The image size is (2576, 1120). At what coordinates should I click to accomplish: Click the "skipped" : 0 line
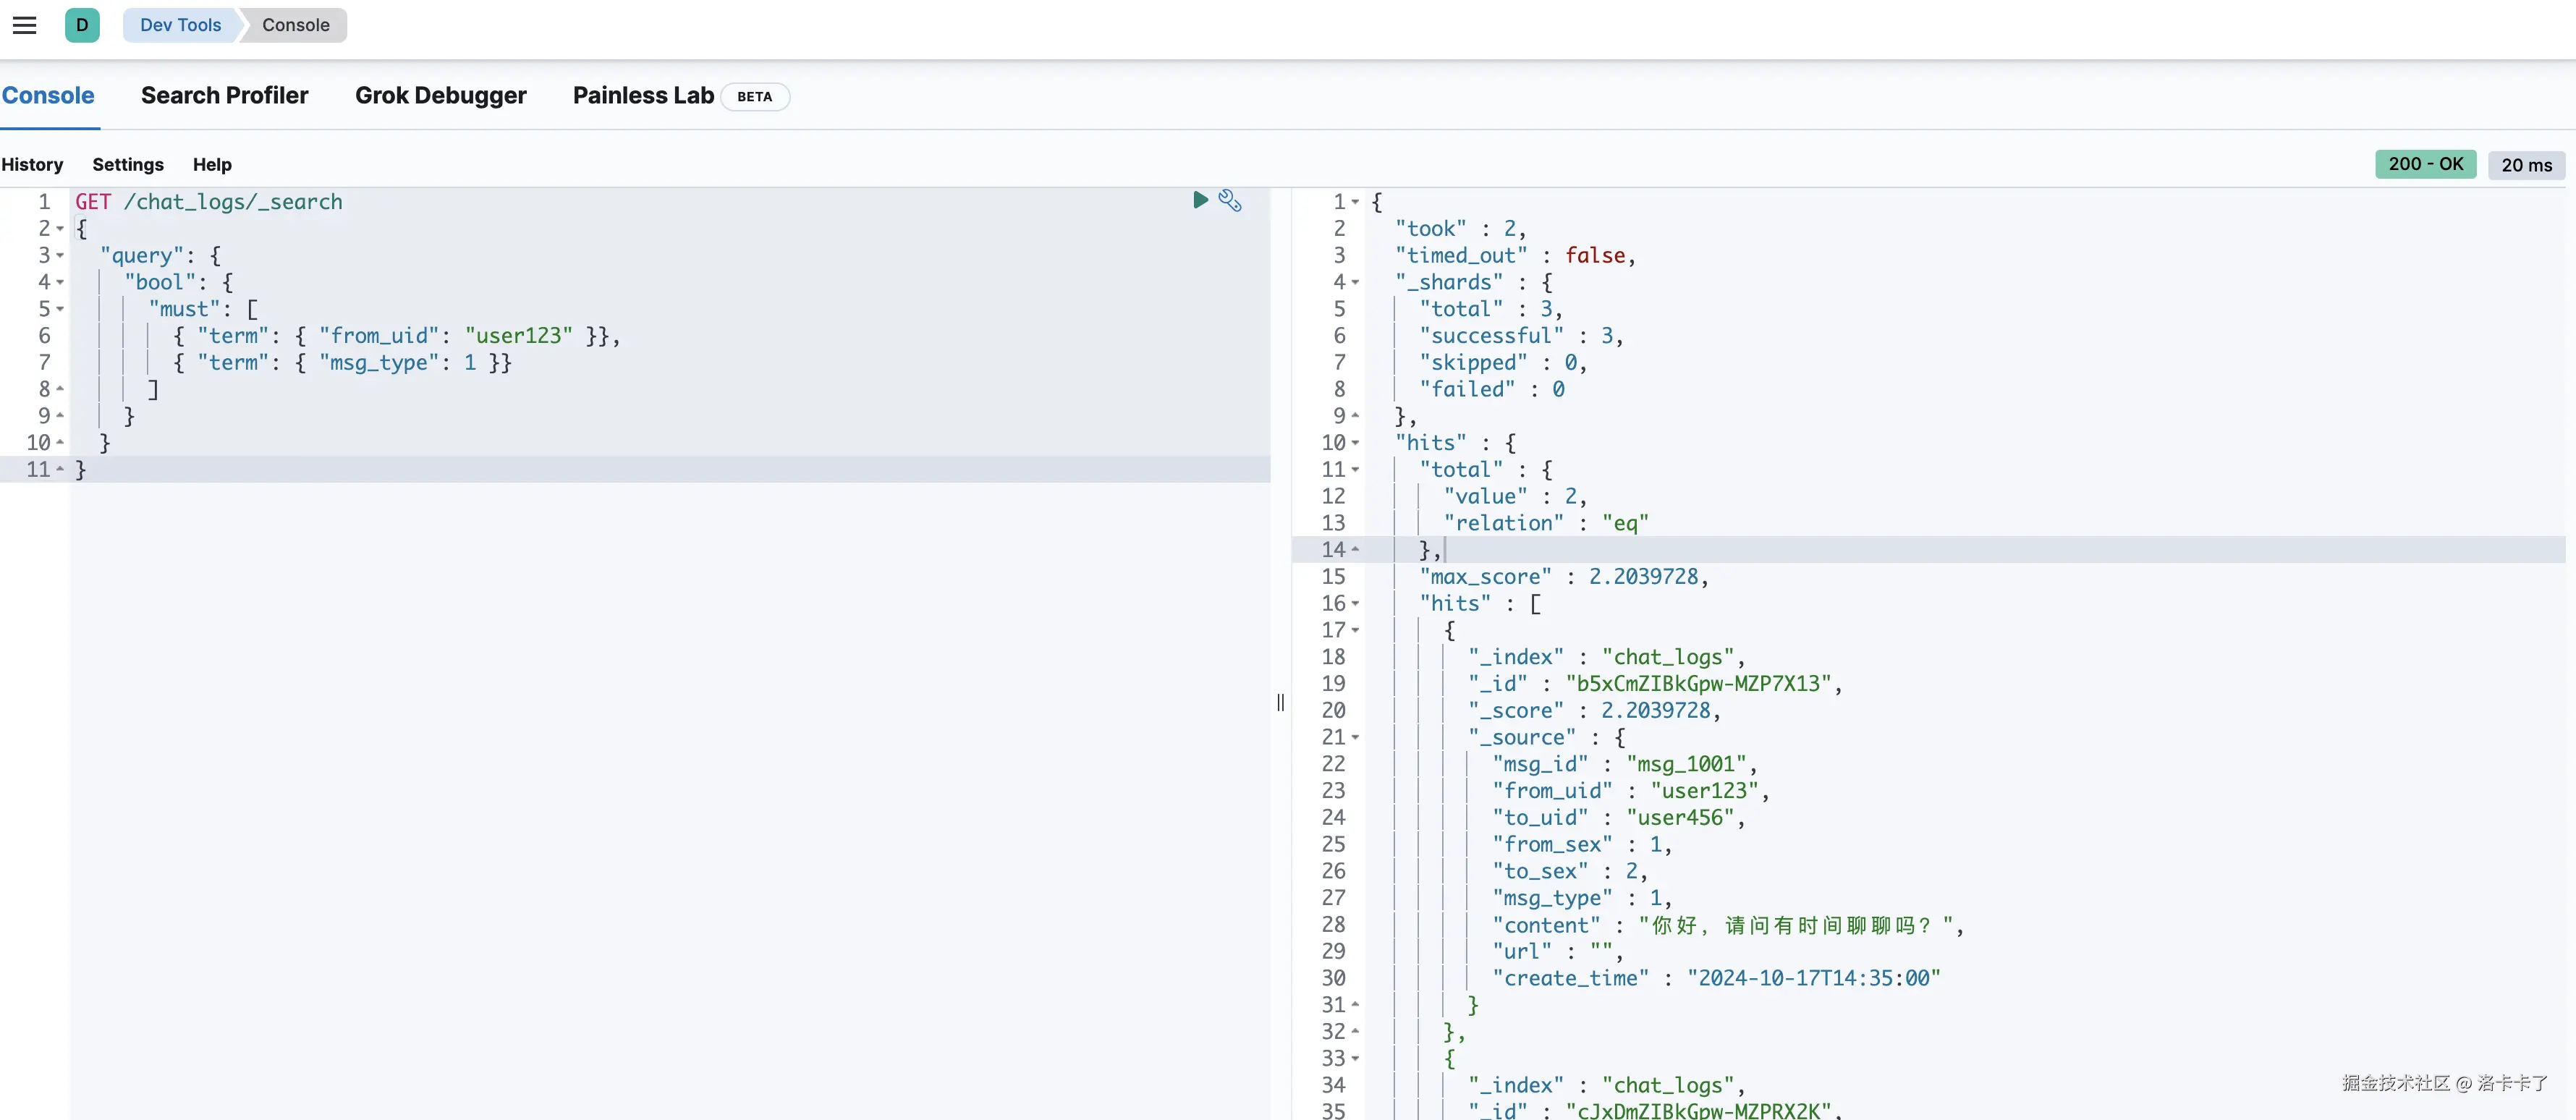tap(1503, 363)
